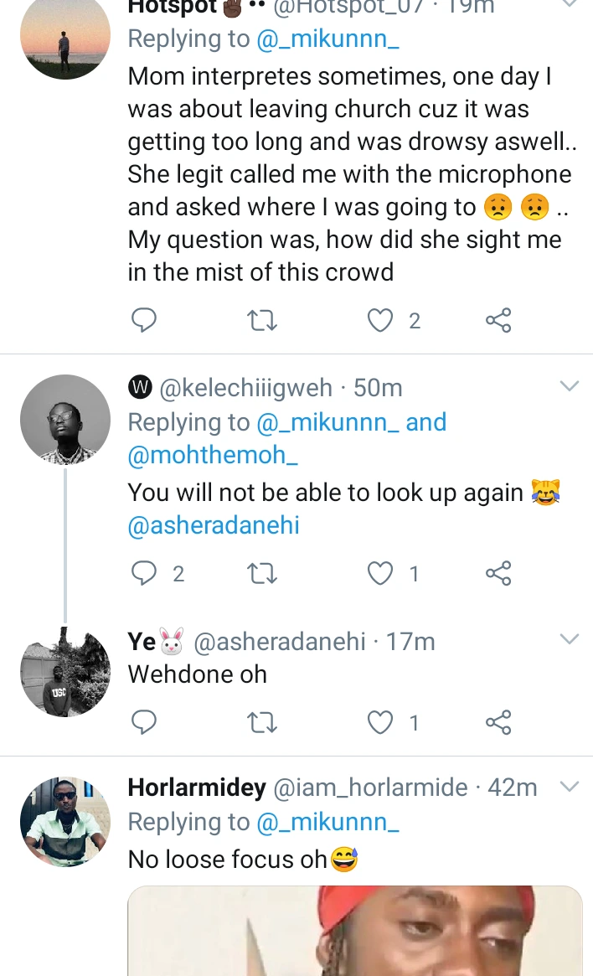Share Hotspot's tweet via share icon

pos(498,320)
